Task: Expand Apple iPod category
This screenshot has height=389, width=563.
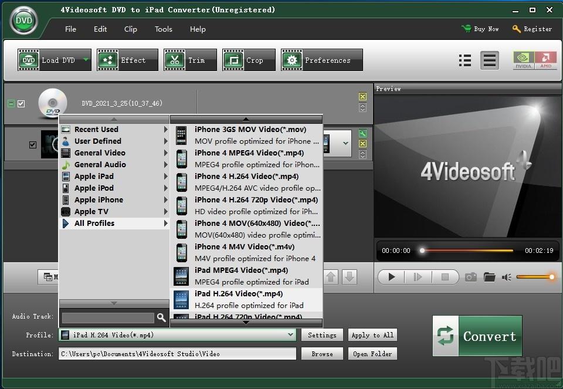Action: coord(114,188)
